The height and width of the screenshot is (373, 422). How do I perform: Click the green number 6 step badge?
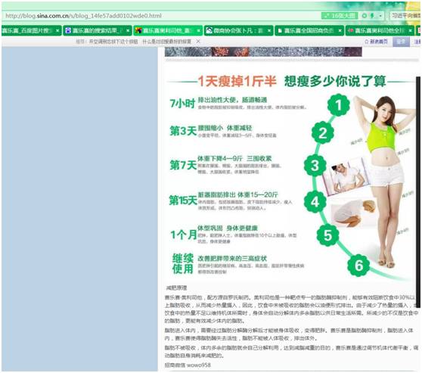[358, 266]
